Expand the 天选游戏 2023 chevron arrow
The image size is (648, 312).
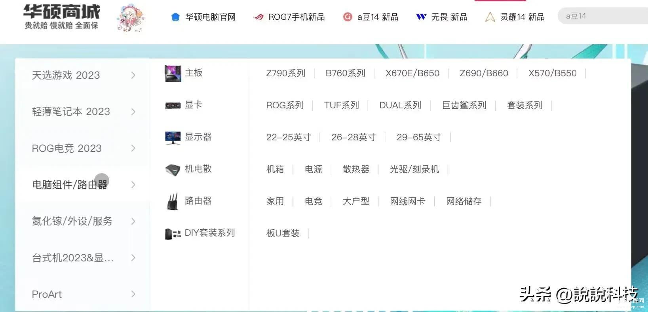133,75
